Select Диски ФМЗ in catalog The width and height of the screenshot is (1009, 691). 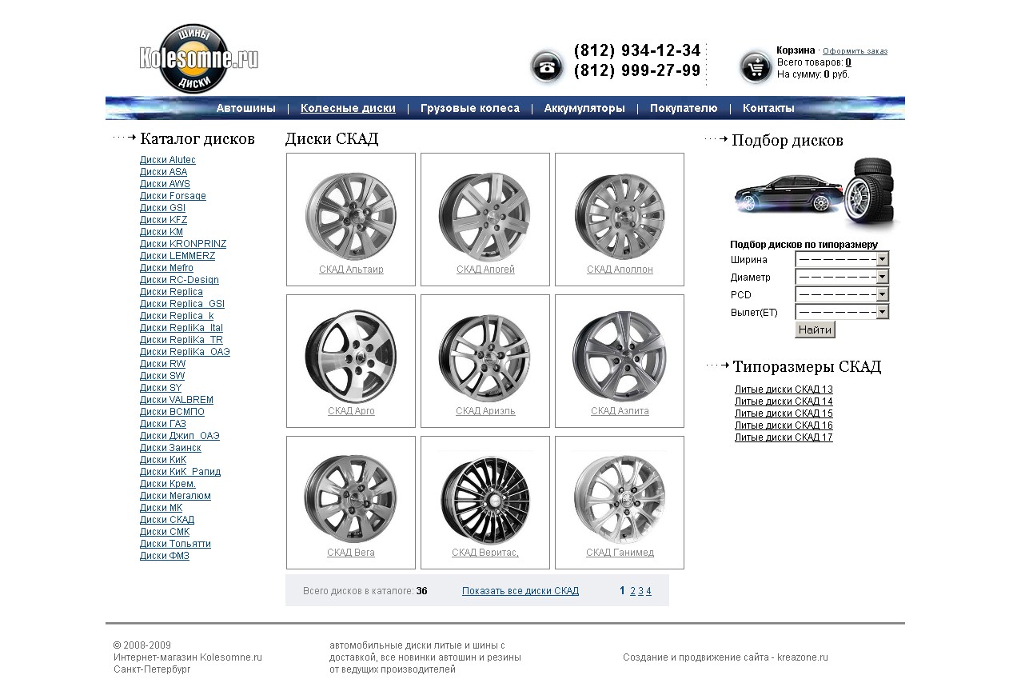tap(165, 556)
